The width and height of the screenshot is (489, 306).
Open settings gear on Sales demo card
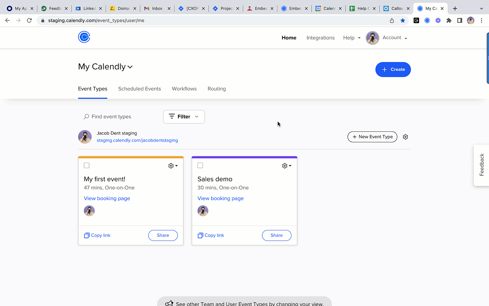point(287,166)
